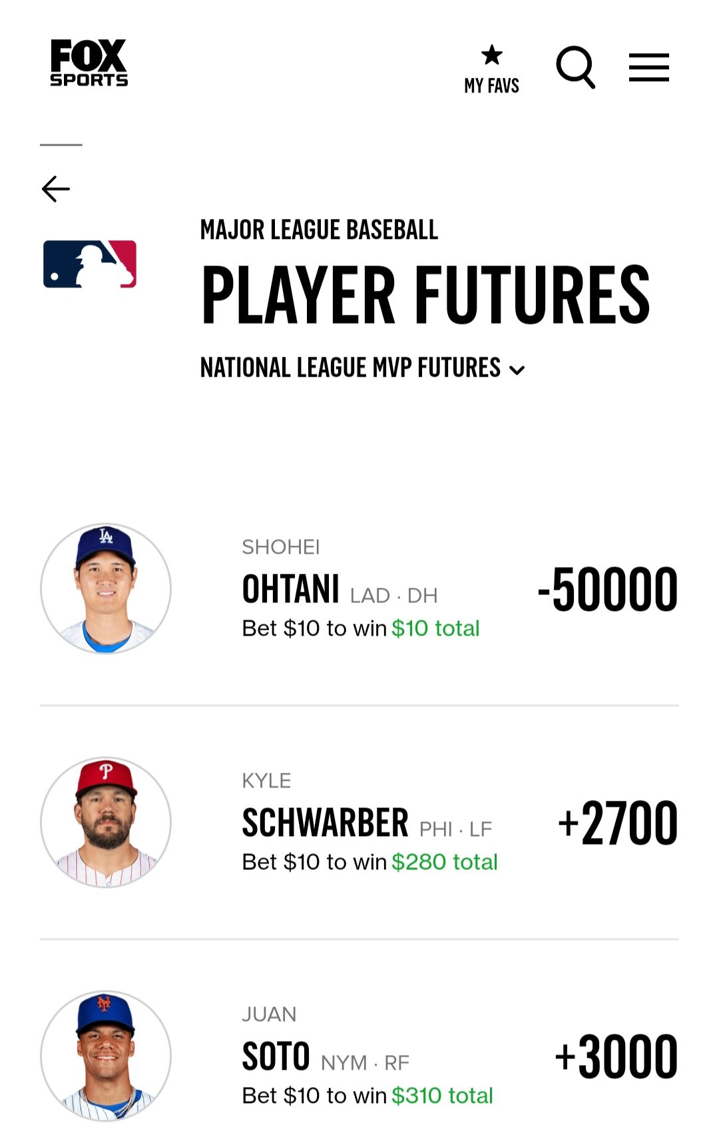Screen dimensions: 719x1129
Task: Expand the National League MVP Futures dropdown
Action: click(363, 367)
